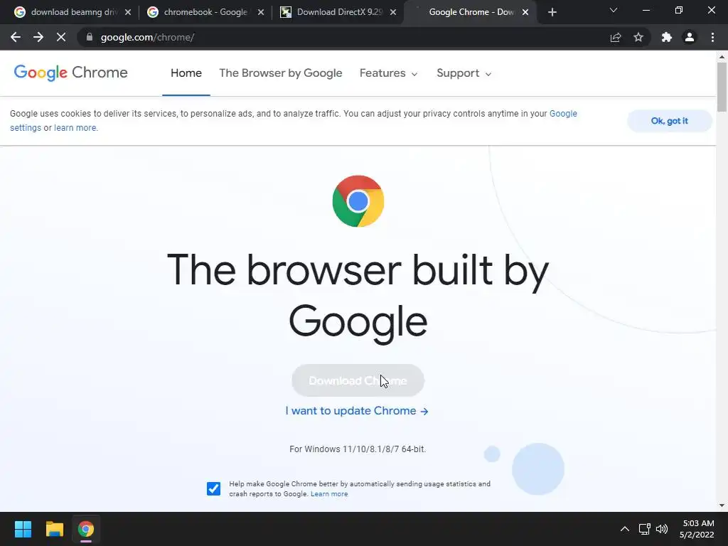Click the scrollbar up arrow
This screenshot has width=728, height=546.
click(722, 57)
